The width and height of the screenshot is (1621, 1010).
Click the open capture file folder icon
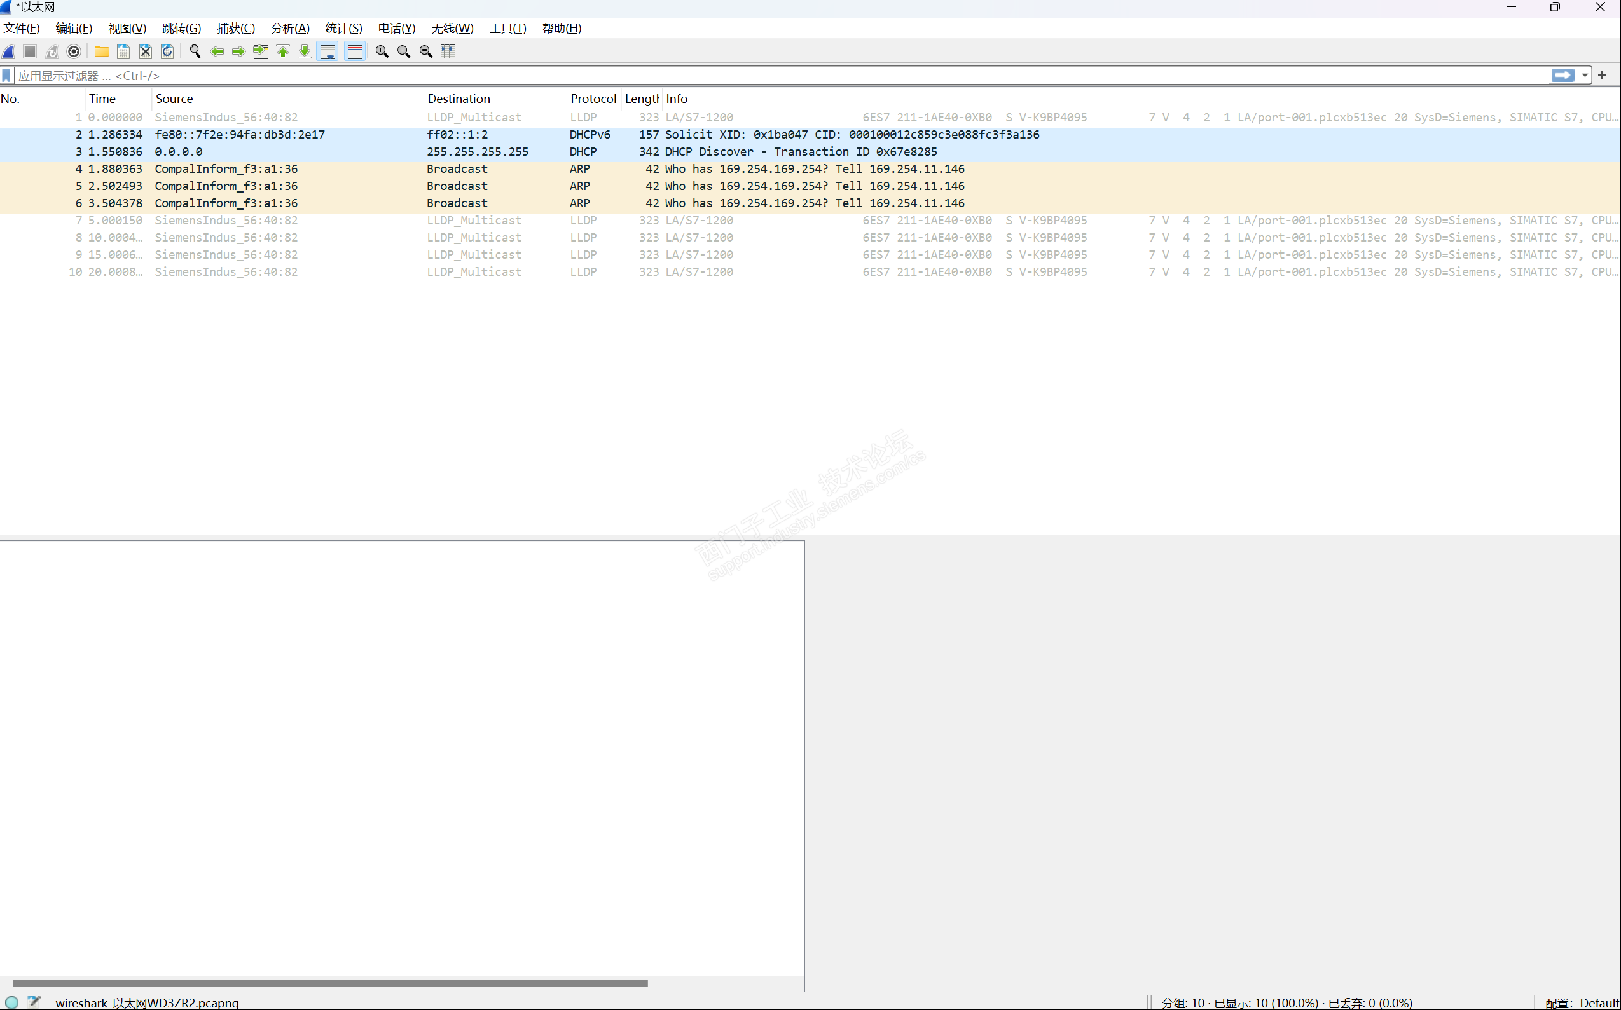point(102,51)
